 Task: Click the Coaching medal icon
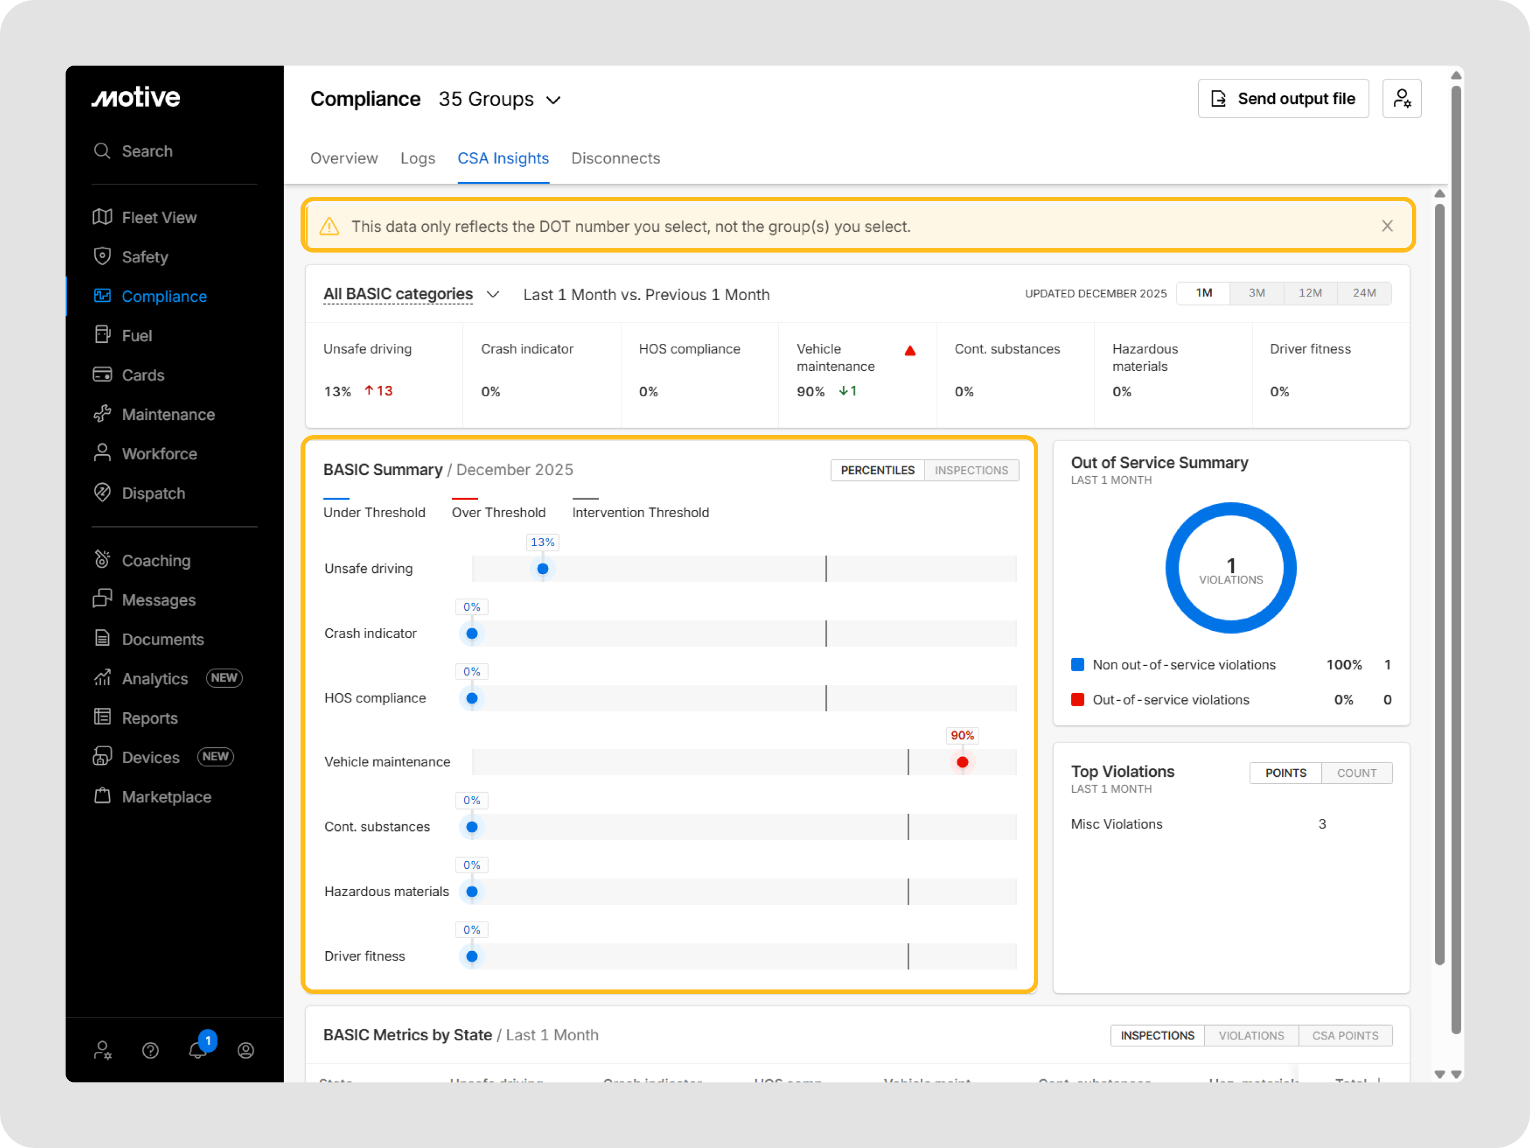(102, 560)
